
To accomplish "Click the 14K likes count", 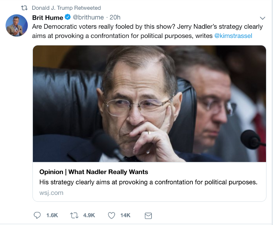I will 125,215.
